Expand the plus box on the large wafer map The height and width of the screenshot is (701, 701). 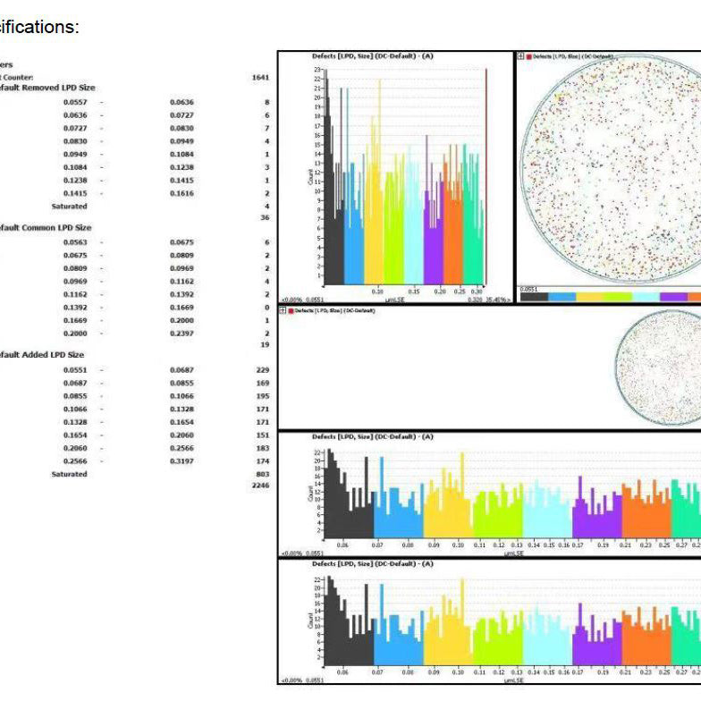[x=520, y=56]
